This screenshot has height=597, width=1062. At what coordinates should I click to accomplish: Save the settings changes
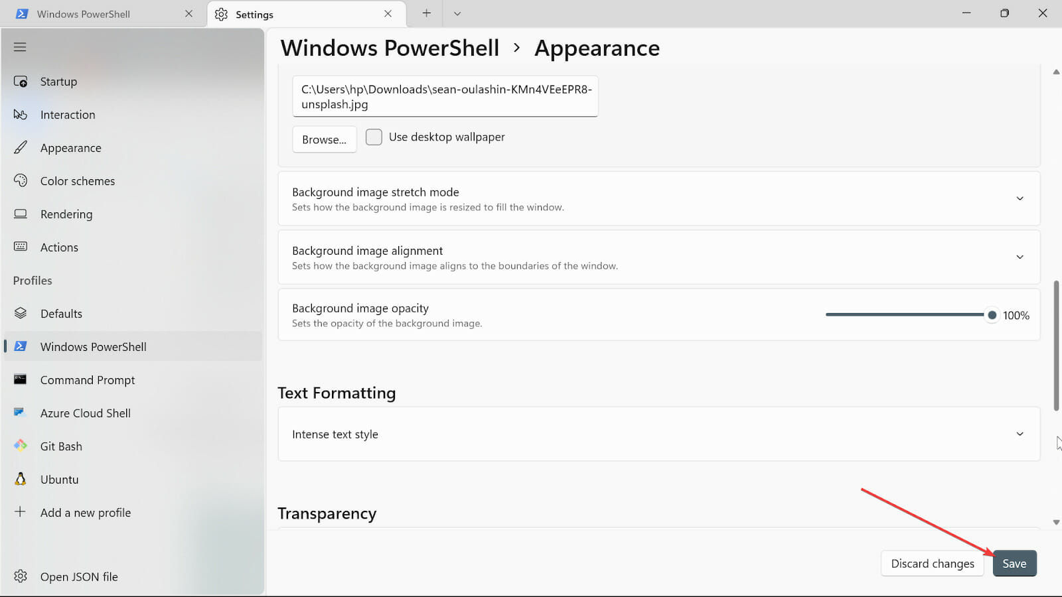pos(1014,563)
